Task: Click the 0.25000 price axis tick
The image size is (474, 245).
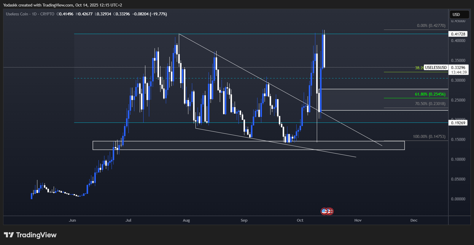Action: coord(458,100)
